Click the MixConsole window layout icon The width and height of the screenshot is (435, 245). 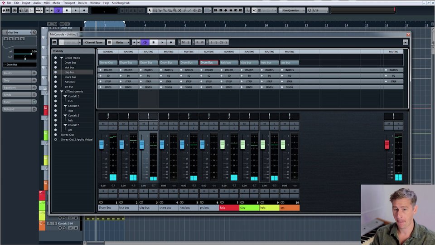[54, 42]
